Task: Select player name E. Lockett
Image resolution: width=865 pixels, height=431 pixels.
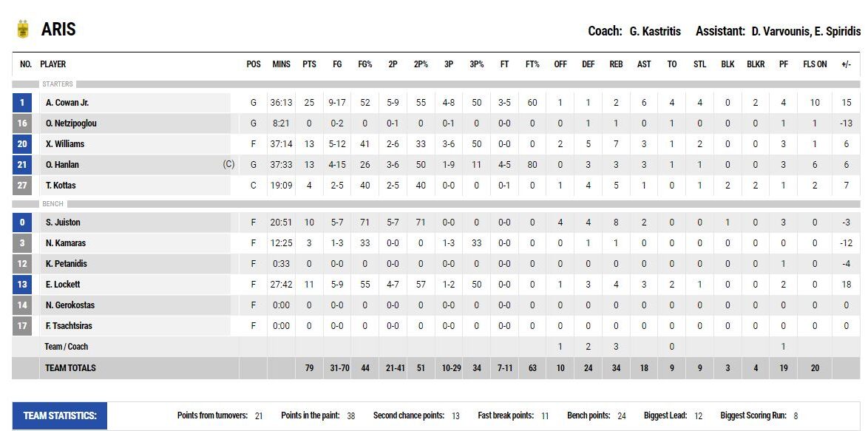Action: (63, 285)
